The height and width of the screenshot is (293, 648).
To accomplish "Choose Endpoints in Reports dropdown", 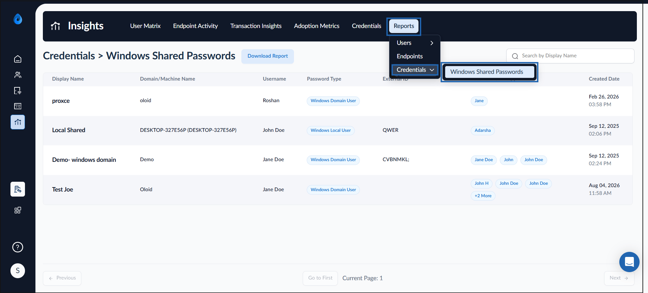I will (x=410, y=56).
